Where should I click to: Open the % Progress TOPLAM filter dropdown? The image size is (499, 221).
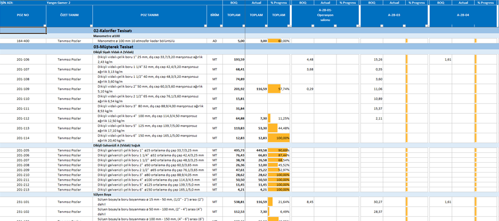coord(288,26)
